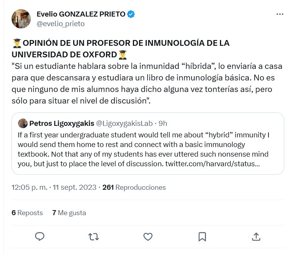Open Evelio Gonzalez Prieto's profile picture

tap(21, 18)
